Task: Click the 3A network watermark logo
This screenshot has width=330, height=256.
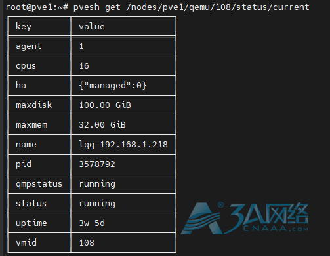Action: point(245,218)
